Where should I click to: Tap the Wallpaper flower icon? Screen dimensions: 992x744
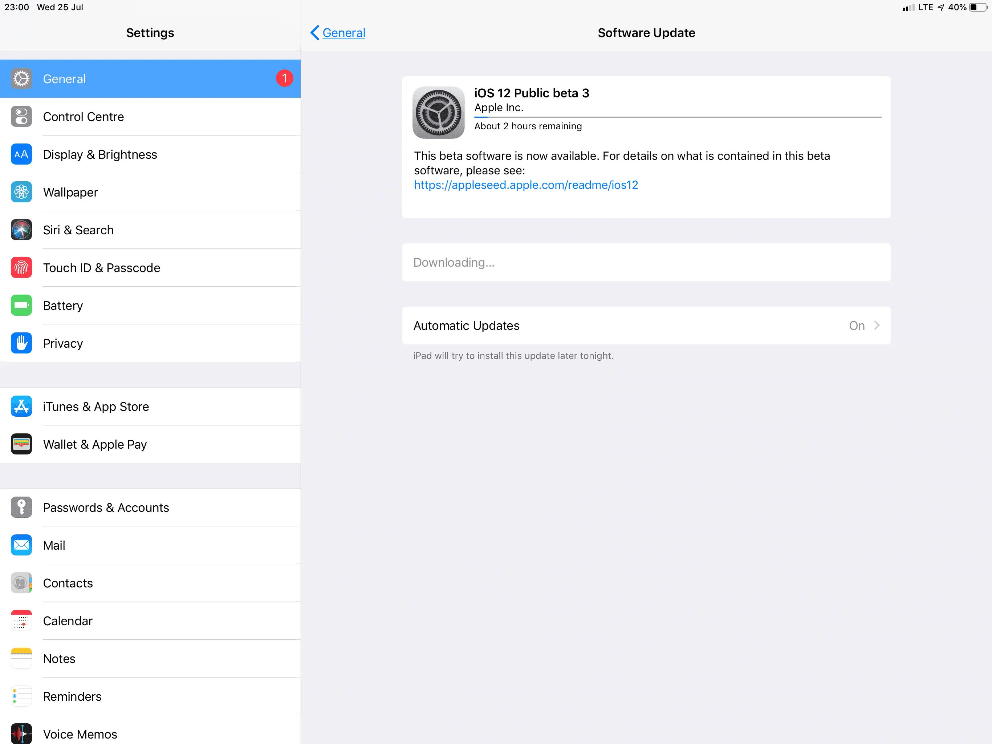tap(21, 192)
